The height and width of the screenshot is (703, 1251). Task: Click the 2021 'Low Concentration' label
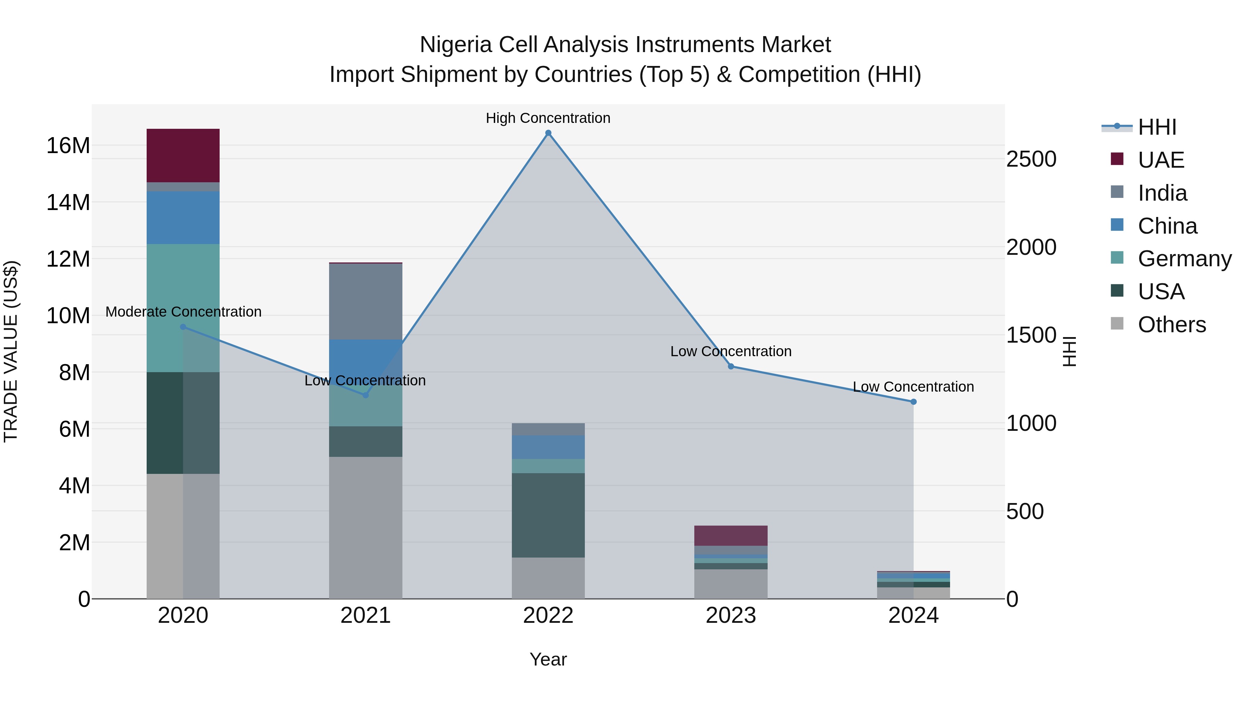click(365, 380)
